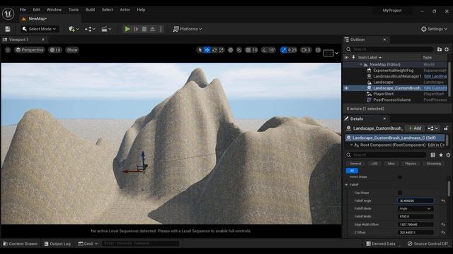The height and width of the screenshot is (254, 453).
Task: Click the Add component button in Details
Action: point(415,128)
